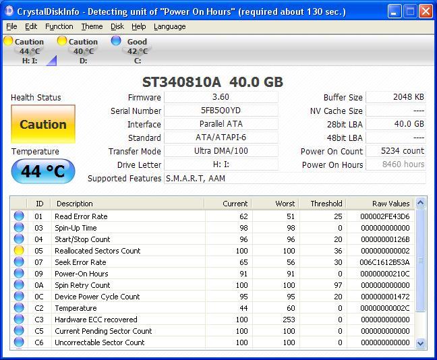Open the Theme menu
The image size is (437, 360).
pyautogui.click(x=92, y=26)
